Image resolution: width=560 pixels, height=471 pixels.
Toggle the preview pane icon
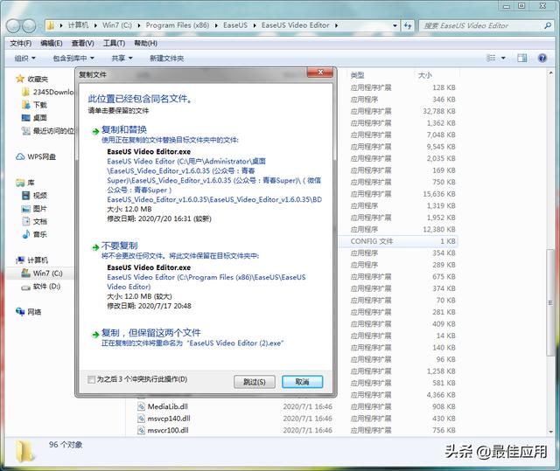tap(522, 59)
